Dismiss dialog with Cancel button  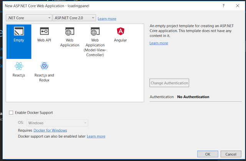click(x=231, y=154)
